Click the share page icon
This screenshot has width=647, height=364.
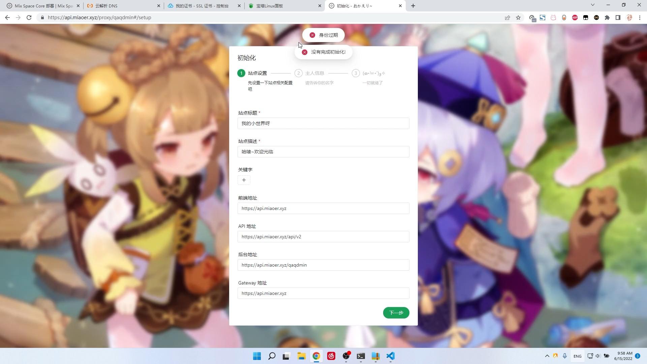tap(507, 18)
